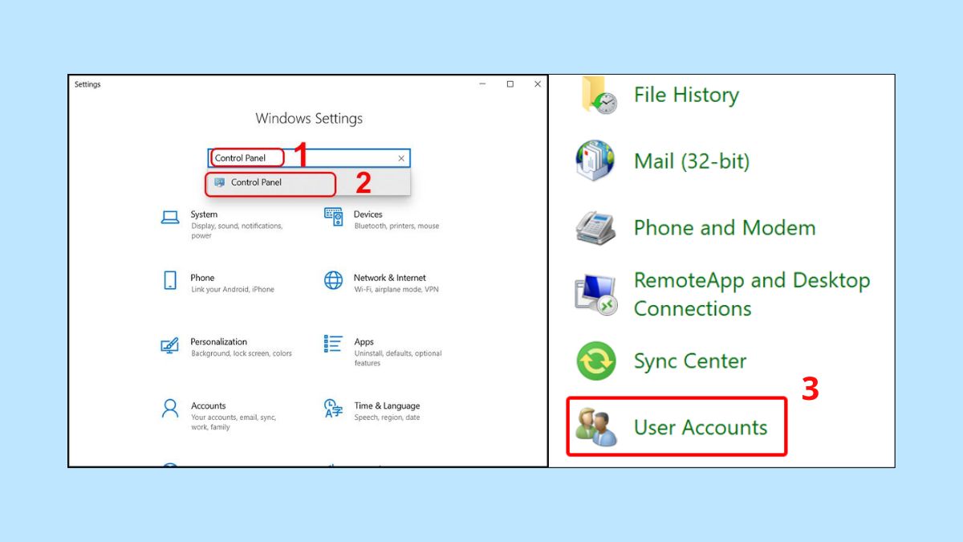This screenshot has height=542, width=963.
Task: Click the Accounts category title
Action: point(209,406)
